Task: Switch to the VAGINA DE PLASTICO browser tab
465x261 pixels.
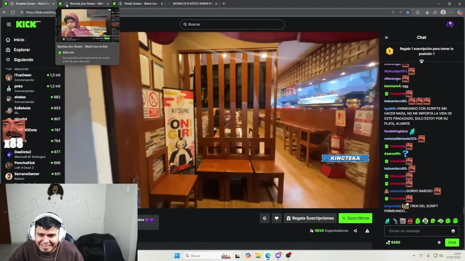Action: [x=193, y=4]
